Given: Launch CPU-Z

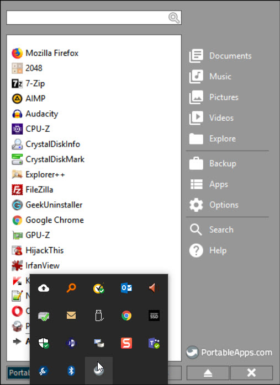Looking at the screenshot, I should point(31,129).
